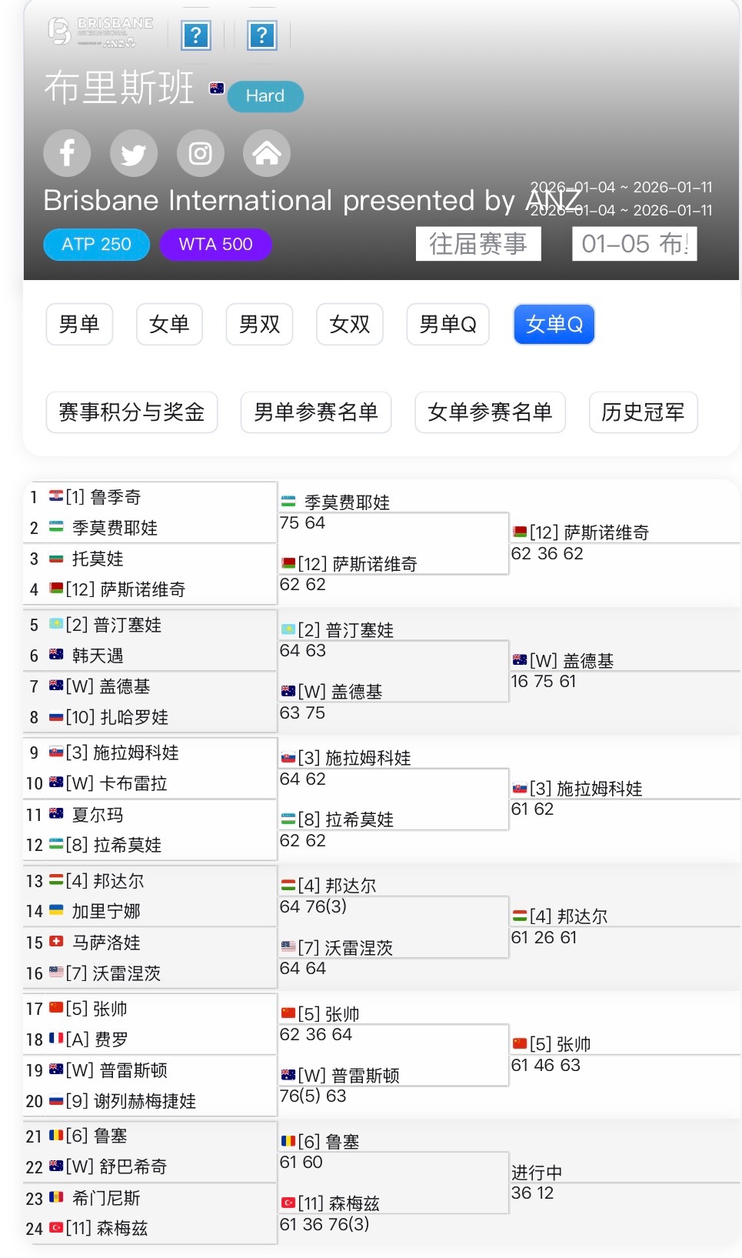Viewport: 742px width, 1258px height.
Task: Switch to the 男单 tab
Action: [79, 324]
